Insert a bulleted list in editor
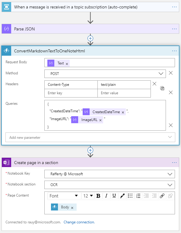 tap(130, 196)
